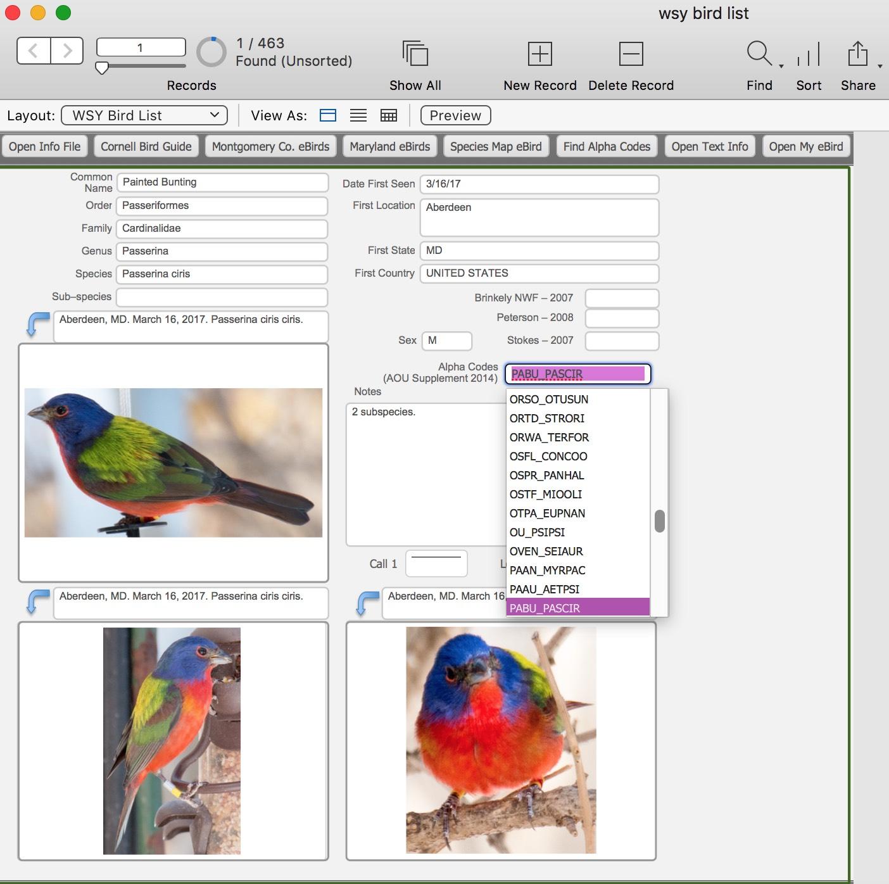Choose OVEN_SEIAUR in the dropdown list
Screen dimensions: 889x884
[x=546, y=552]
